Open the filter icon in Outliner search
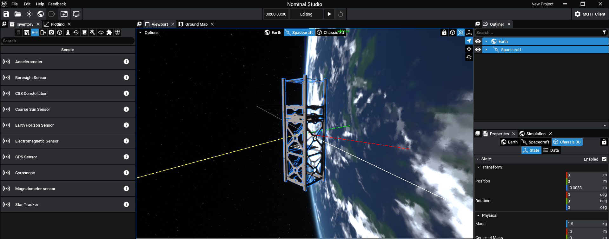The height and width of the screenshot is (239, 609). coord(604,32)
